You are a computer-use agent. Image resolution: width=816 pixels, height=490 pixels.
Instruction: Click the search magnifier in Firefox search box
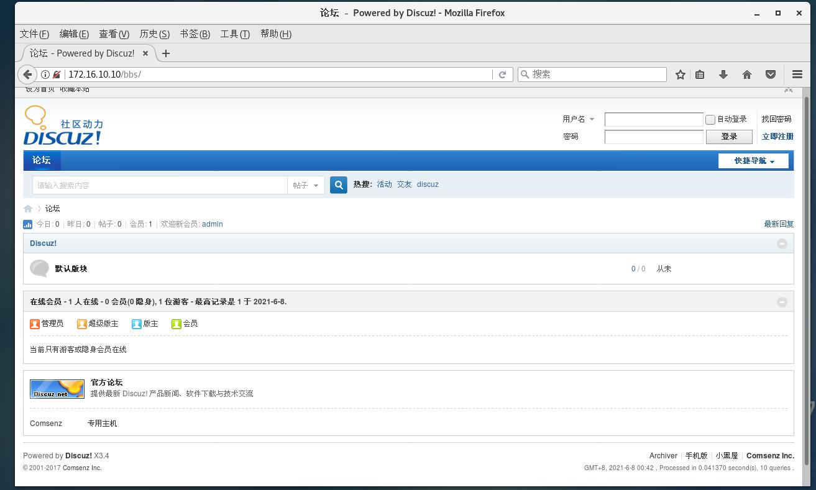(525, 75)
